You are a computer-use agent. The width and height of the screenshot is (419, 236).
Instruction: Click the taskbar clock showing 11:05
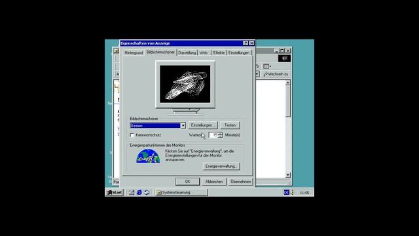pyautogui.click(x=304, y=193)
